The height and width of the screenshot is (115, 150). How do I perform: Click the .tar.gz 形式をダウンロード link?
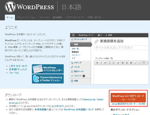point(128,104)
